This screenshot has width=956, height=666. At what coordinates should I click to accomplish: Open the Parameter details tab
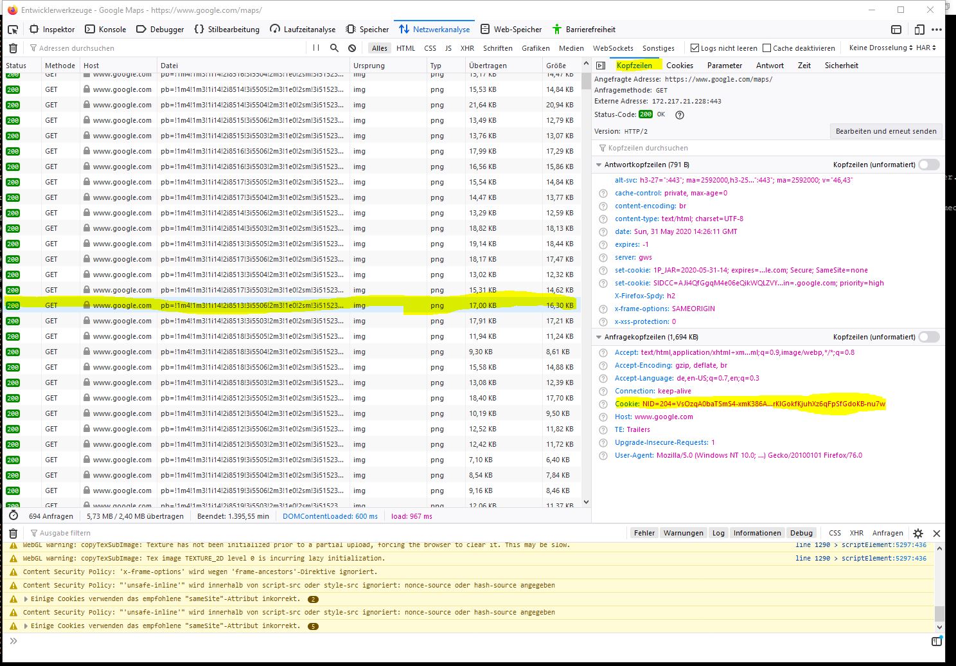(725, 66)
